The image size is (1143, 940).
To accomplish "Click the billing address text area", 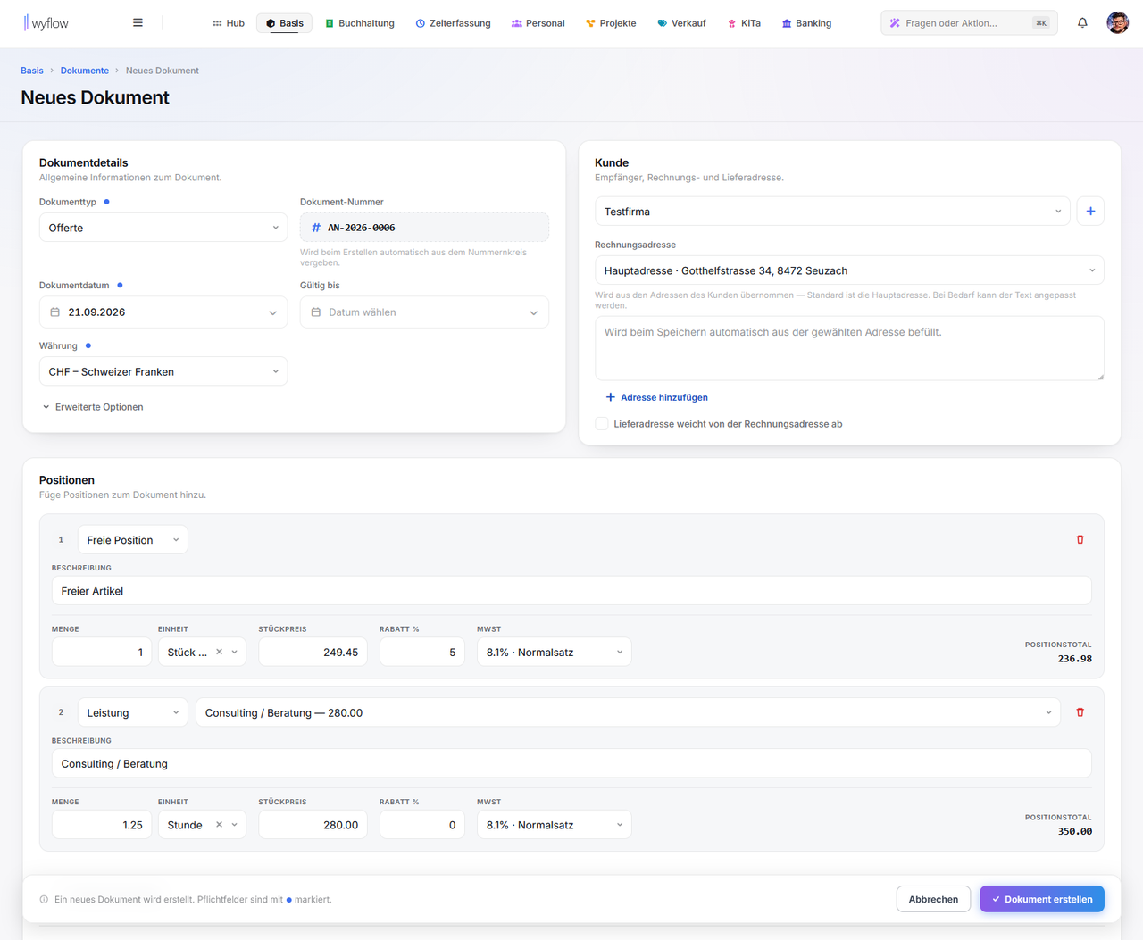I will pyautogui.click(x=849, y=348).
